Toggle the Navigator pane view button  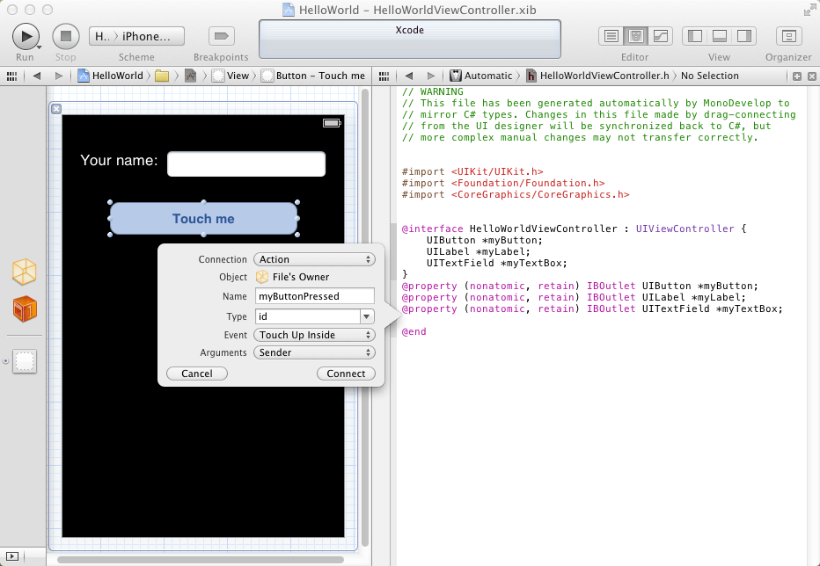(x=695, y=36)
